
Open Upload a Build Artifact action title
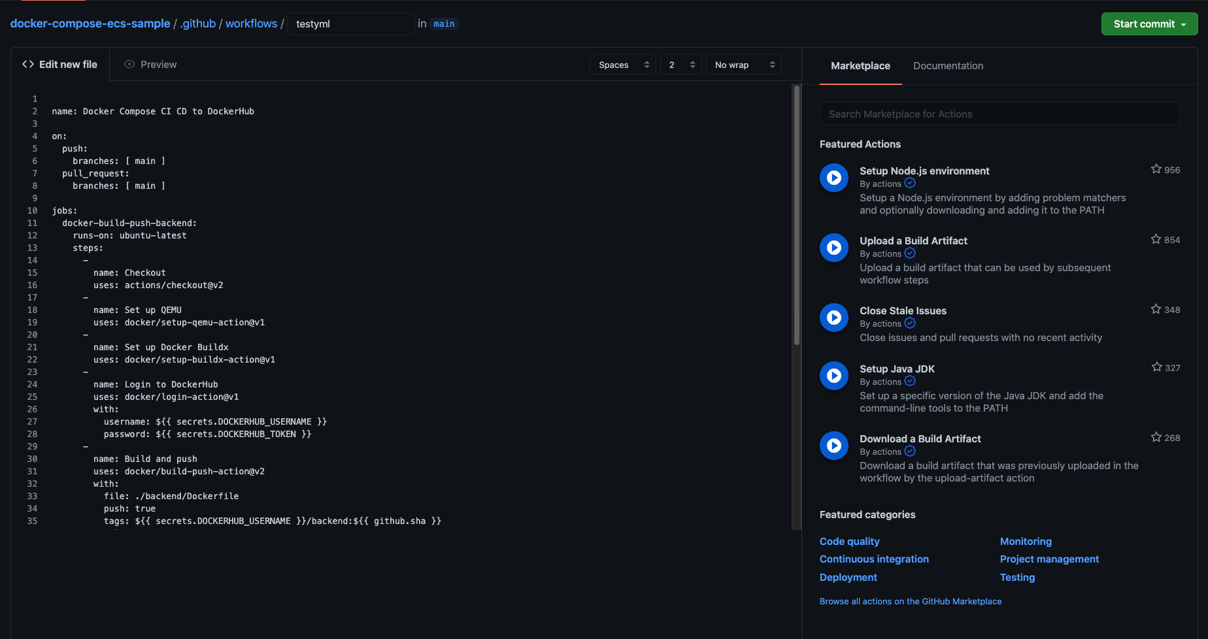pos(913,241)
